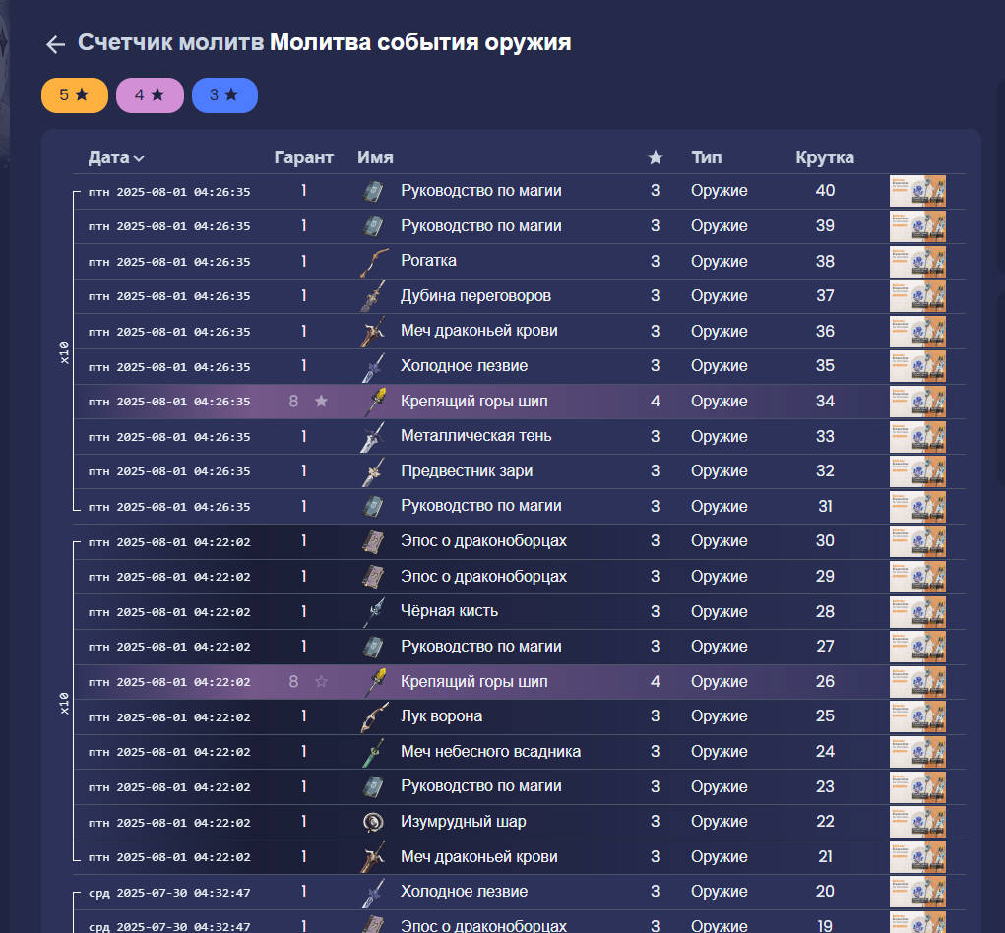Screen dimensions: 1005x933
Task: Click the Чёрная кисть polearm icon
Action: pos(374,612)
